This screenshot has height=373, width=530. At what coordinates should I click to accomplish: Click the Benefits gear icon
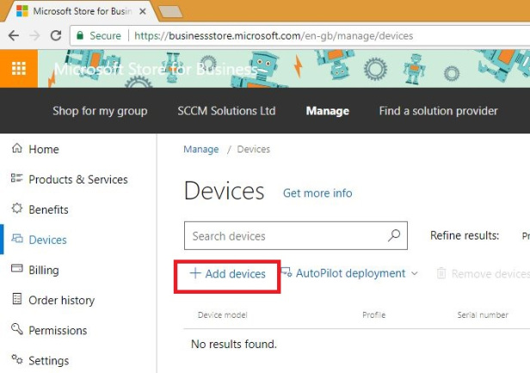[16, 209]
